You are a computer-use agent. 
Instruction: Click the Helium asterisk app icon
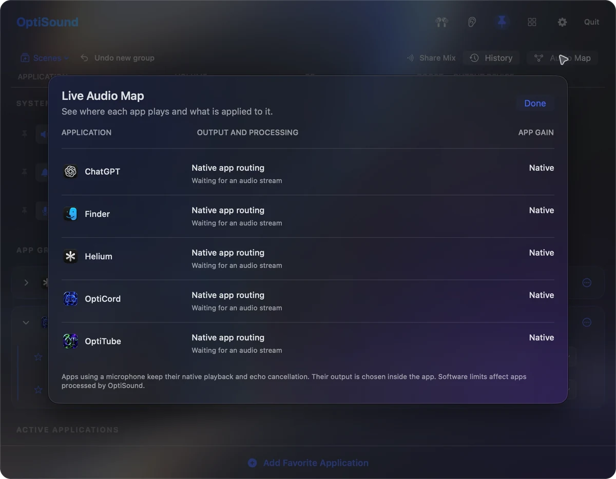[70, 256]
